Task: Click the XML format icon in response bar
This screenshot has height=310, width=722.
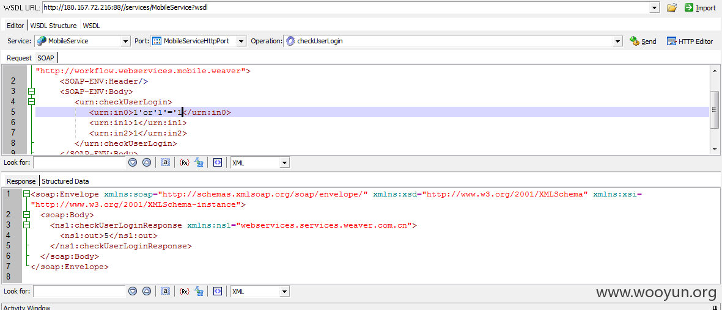Action: click(x=218, y=291)
